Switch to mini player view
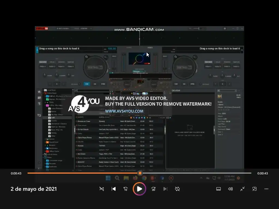Image resolution: width=279 pixels, height=209 pixels. [254, 189]
